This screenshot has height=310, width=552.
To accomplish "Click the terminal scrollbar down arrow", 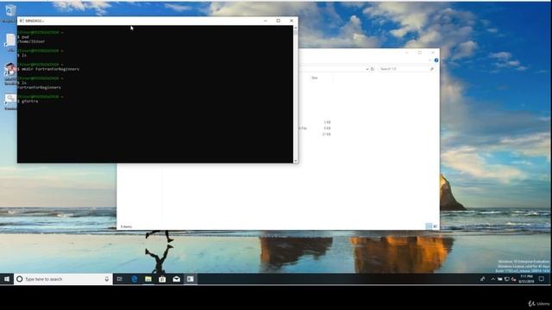I will pyautogui.click(x=295, y=161).
